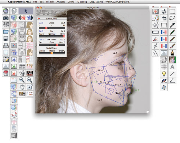This screenshot has height=143, width=180.
Task: Select the eyedropper tool
Action: click(x=172, y=25)
